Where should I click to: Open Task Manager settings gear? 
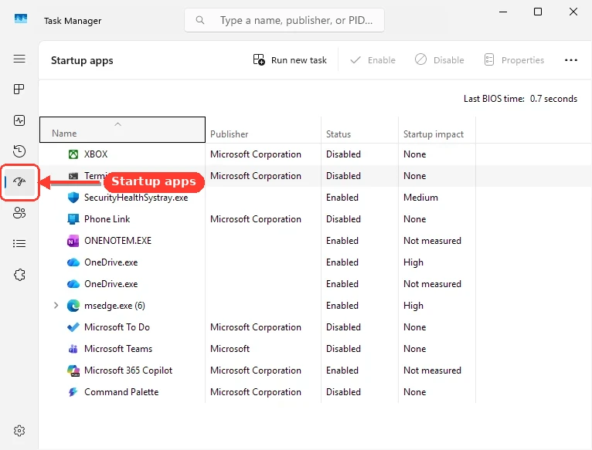click(19, 431)
